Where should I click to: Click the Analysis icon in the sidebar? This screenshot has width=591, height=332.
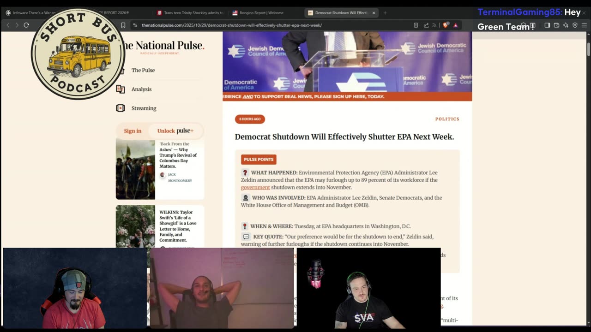(x=121, y=89)
